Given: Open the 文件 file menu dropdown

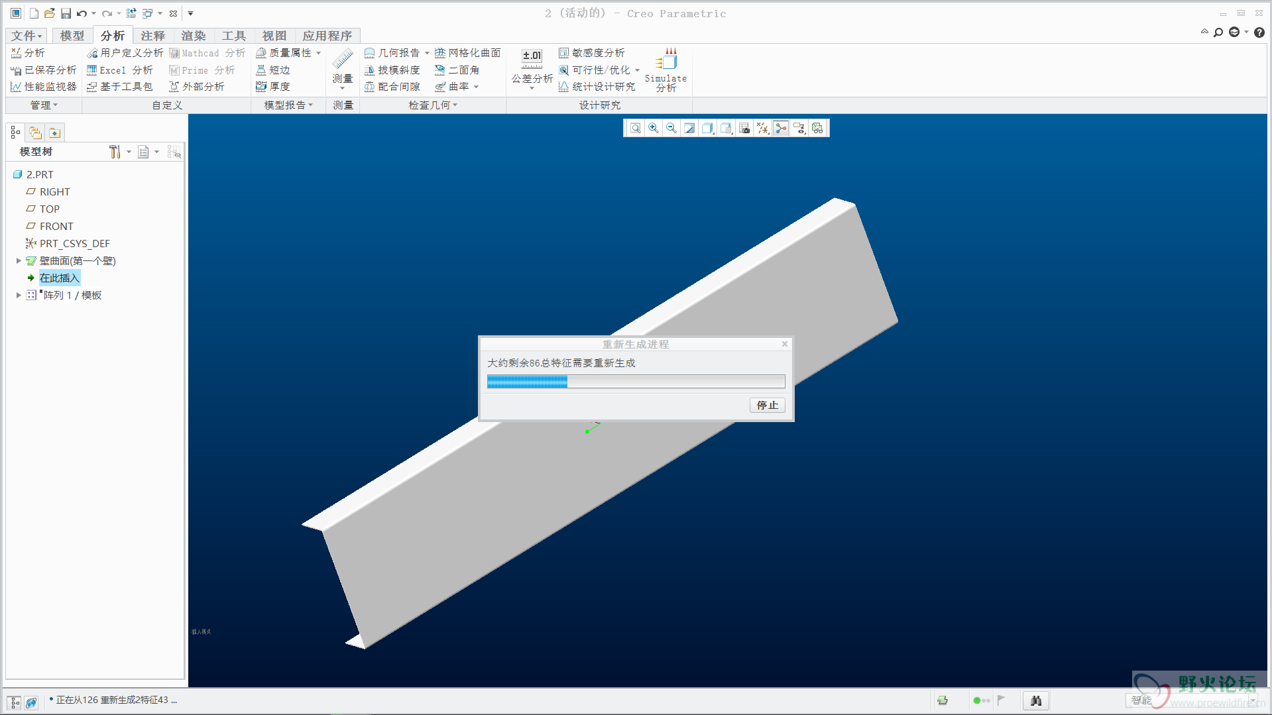Looking at the screenshot, I should point(27,36).
